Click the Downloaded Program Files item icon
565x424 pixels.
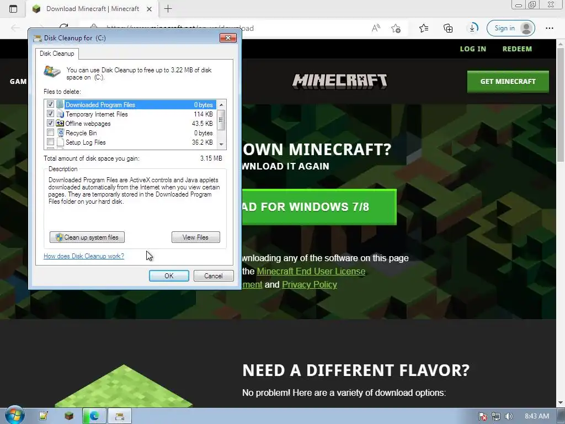click(x=60, y=104)
